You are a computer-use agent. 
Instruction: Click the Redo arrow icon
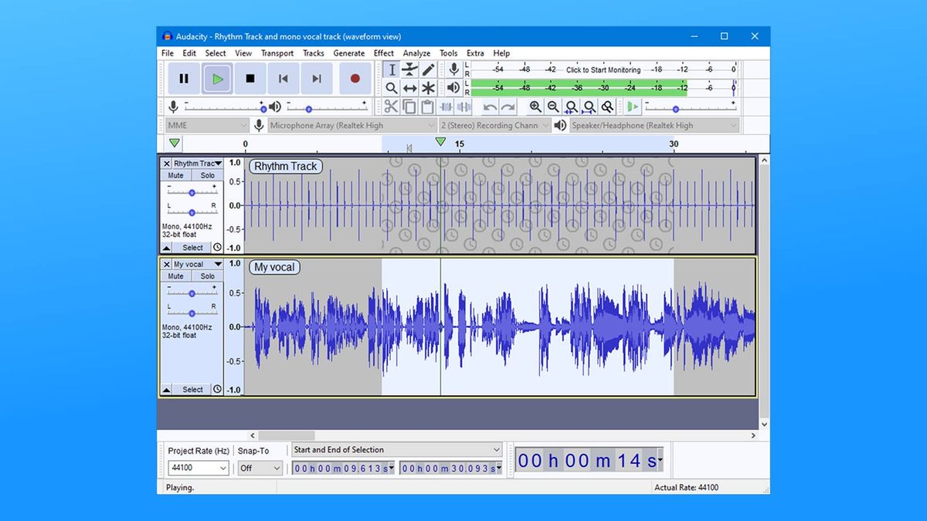[508, 107]
